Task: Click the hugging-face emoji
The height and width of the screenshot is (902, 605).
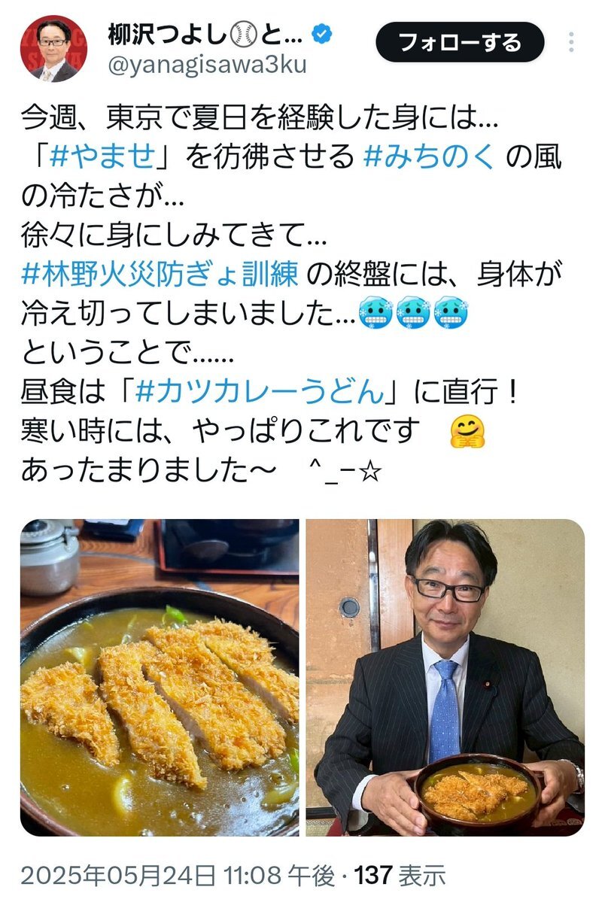Action: (467, 432)
